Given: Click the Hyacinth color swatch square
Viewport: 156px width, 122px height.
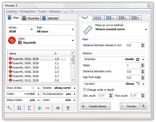Looking at the screenshot, I should click(x=20, y=43).
